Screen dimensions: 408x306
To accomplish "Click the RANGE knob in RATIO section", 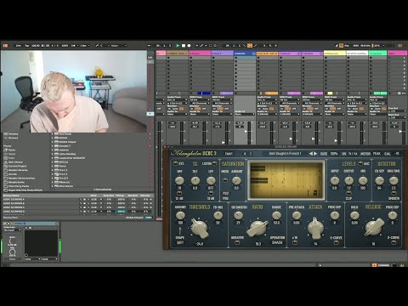I will [x=276, y=216].
